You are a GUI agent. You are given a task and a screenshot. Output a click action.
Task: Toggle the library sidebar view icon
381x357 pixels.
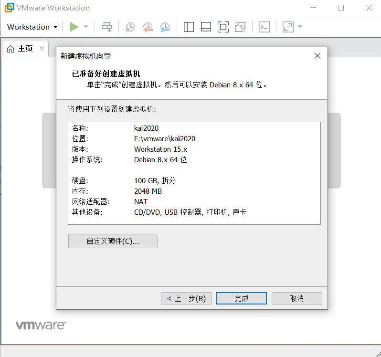[x=189, y=27]
